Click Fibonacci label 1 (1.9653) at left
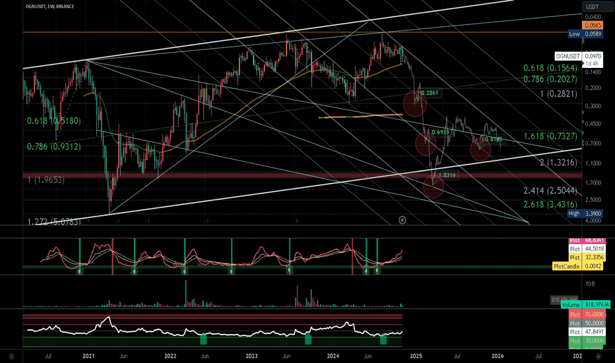The height and width of the screenshot is (363, 615). 46,180
